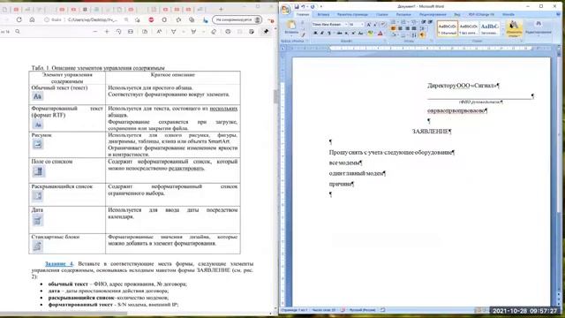Image resolution: width=565 pixels, height=318 pixels.
Task: Toggle superscript formatting in Word ribbon
Action: (353, 34)
